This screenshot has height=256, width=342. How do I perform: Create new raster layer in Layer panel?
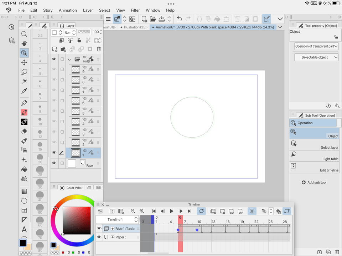55,49
